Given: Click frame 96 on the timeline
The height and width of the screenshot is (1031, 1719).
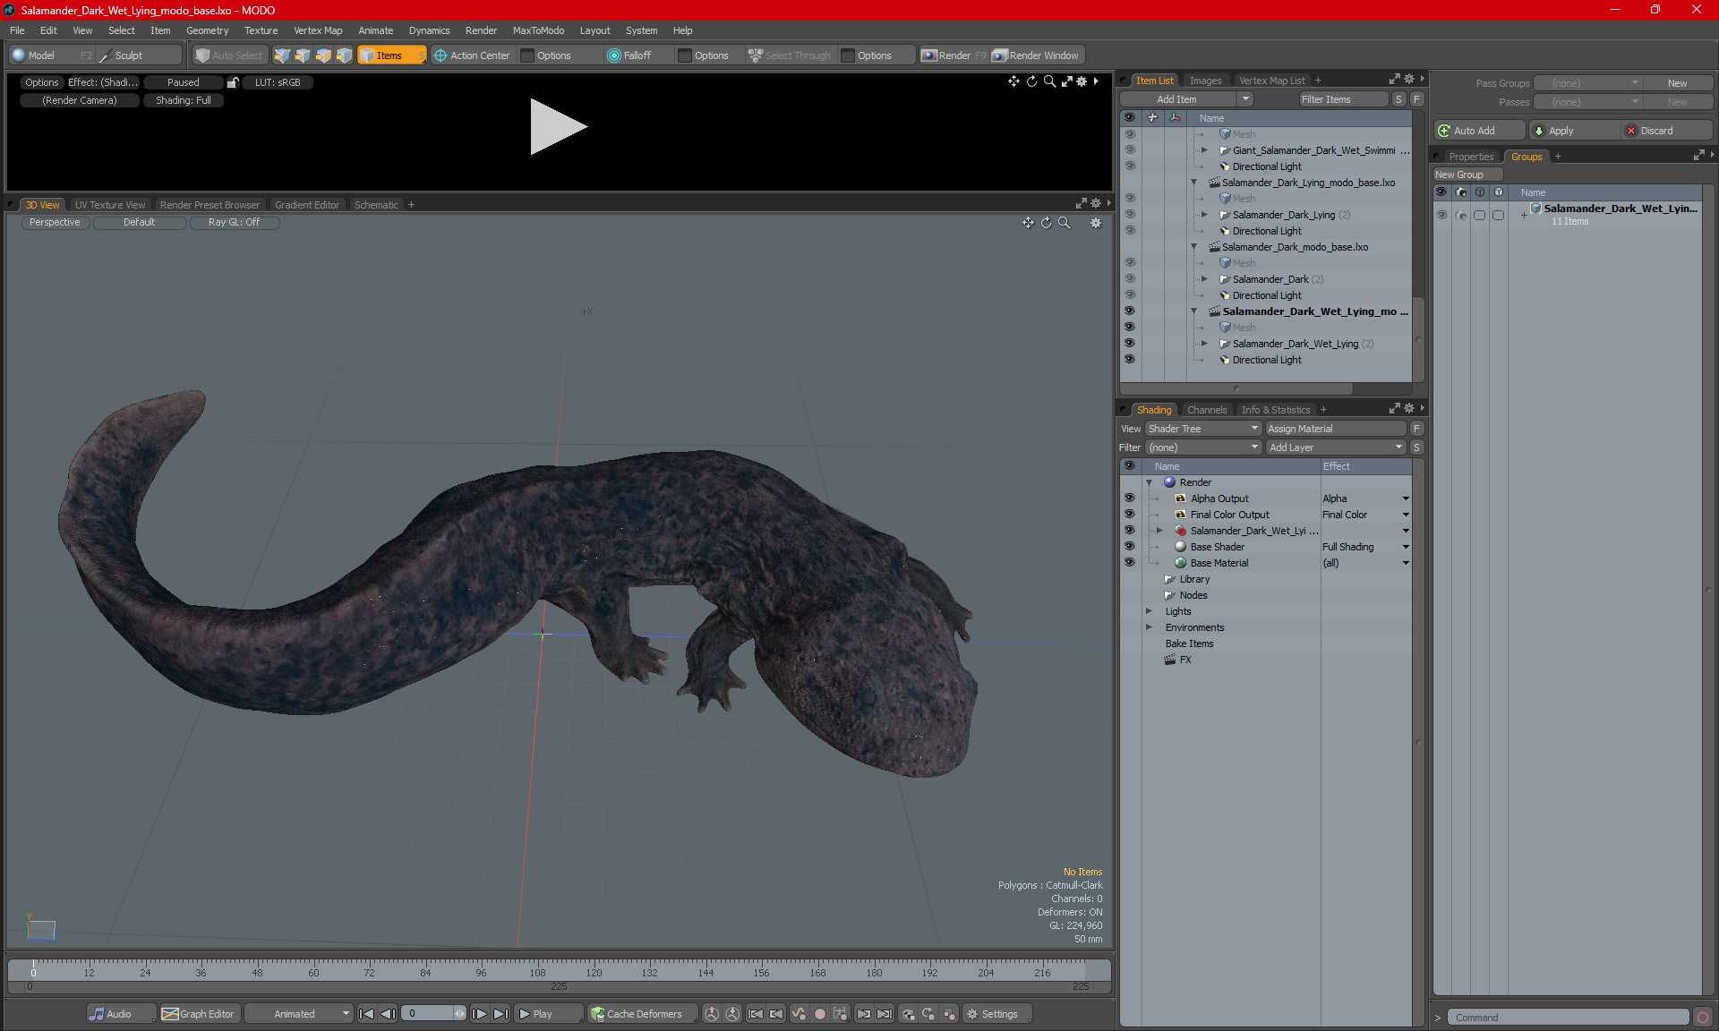Looking at the screenshot, I should click(481, 973).
